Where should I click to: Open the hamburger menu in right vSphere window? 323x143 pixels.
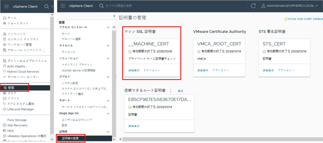[x=63, y=6]
